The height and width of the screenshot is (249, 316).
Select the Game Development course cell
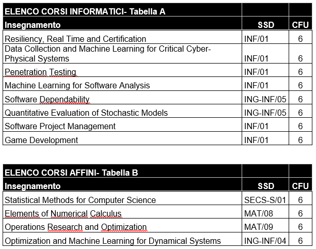[122, 138]
